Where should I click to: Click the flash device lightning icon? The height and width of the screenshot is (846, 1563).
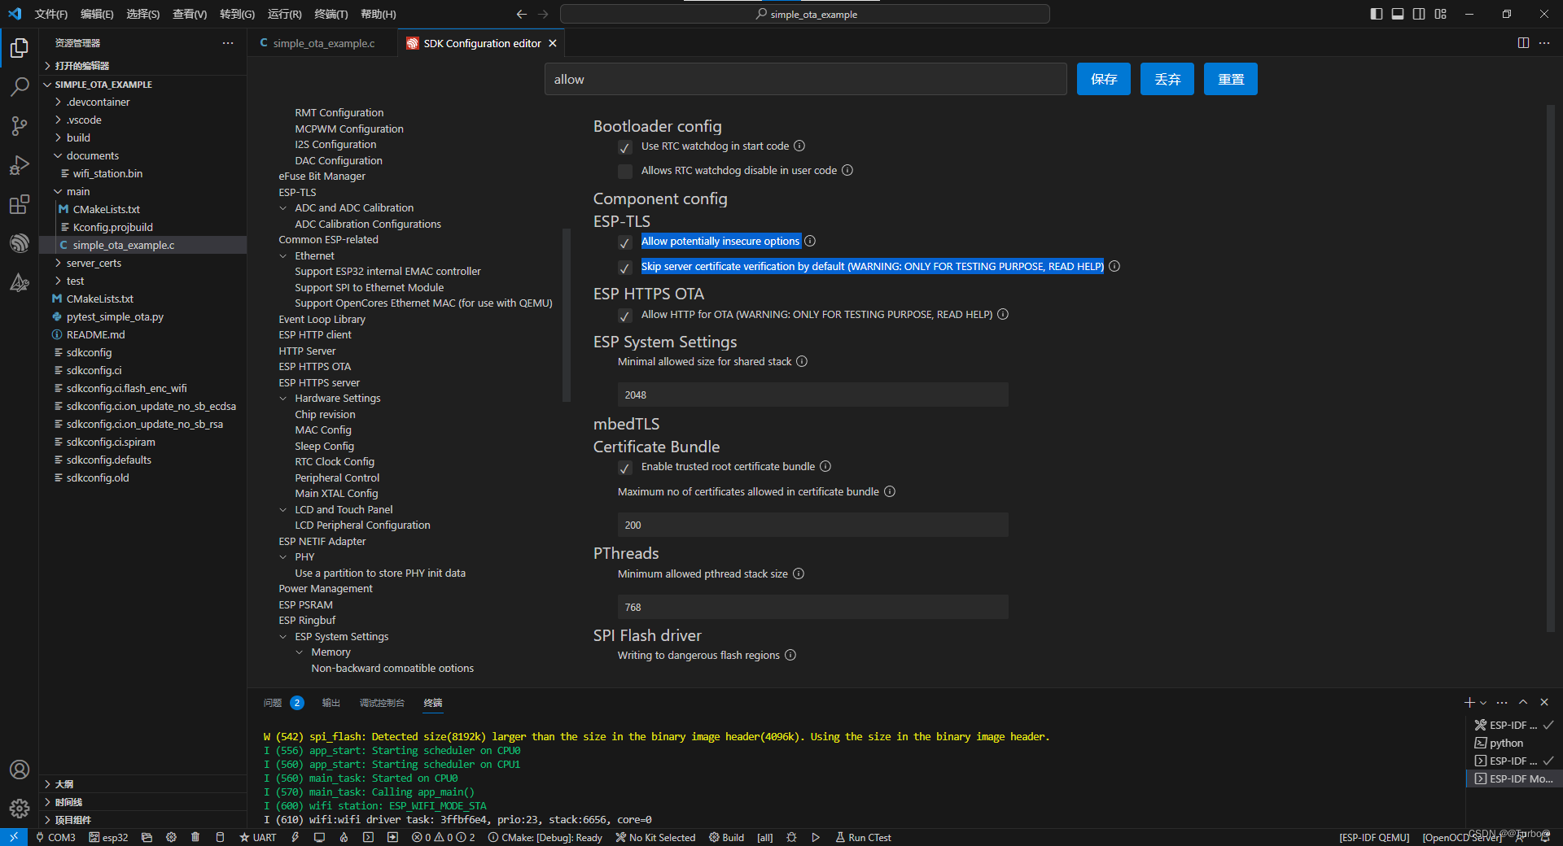coord(295,837)
